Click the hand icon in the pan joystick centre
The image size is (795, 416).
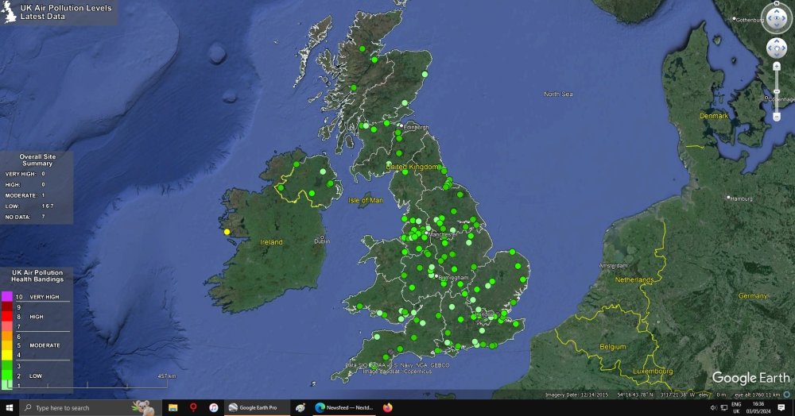tap(777, 48)
